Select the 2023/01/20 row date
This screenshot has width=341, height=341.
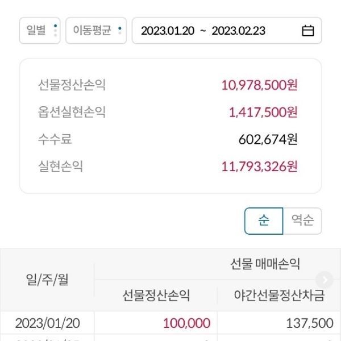pos(47,323)
